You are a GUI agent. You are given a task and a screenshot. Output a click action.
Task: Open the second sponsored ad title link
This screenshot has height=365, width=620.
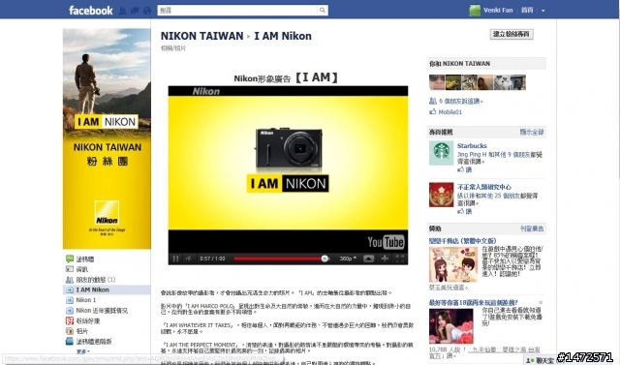(474, 303)
